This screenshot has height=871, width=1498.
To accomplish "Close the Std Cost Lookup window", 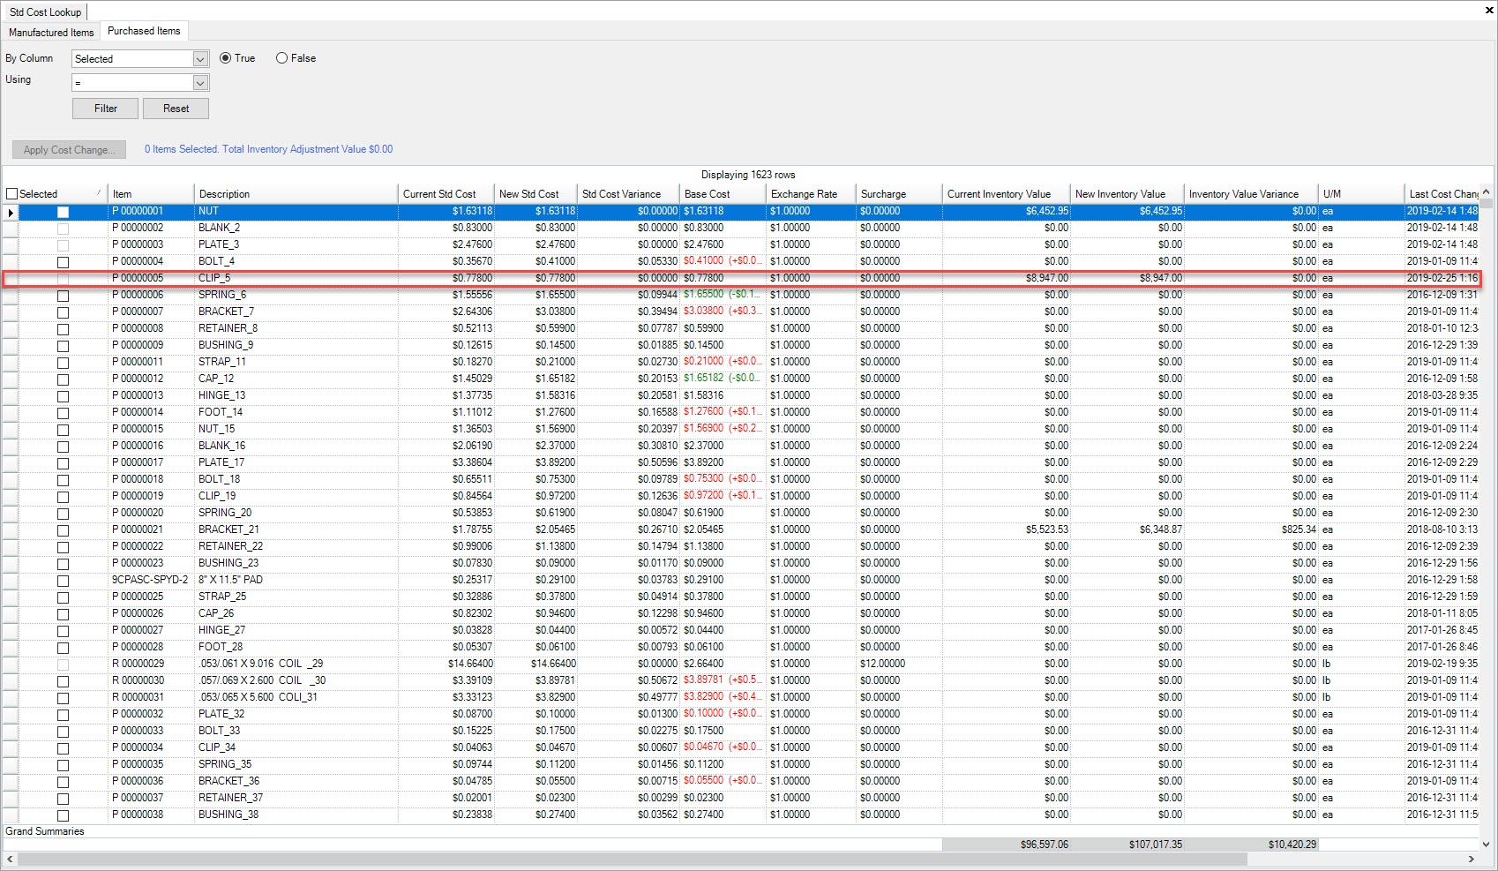I will [1489, 11].
